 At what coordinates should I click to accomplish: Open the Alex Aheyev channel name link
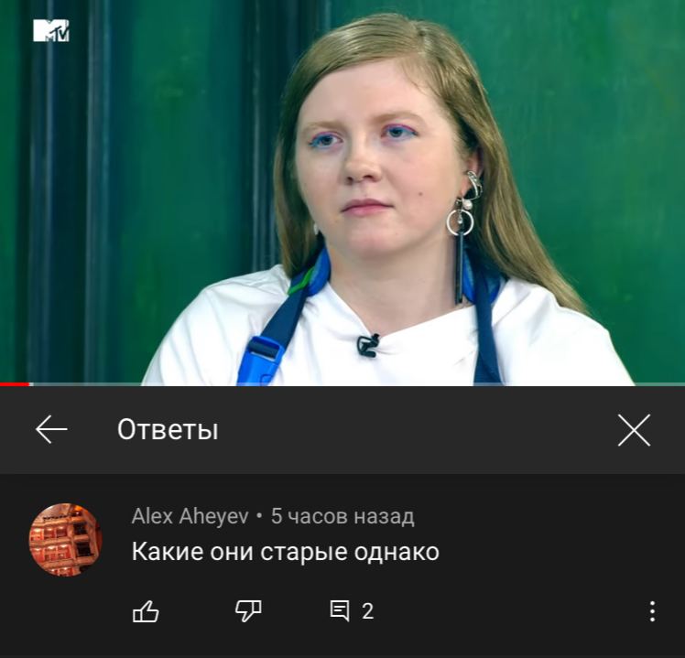[x=190, y=516]
